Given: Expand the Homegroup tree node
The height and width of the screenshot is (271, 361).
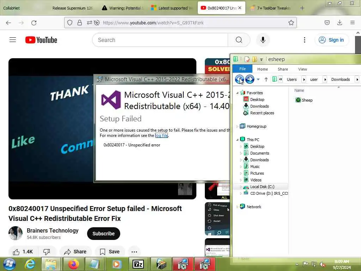Looking at the screenshot, I should tap(237, 127).
